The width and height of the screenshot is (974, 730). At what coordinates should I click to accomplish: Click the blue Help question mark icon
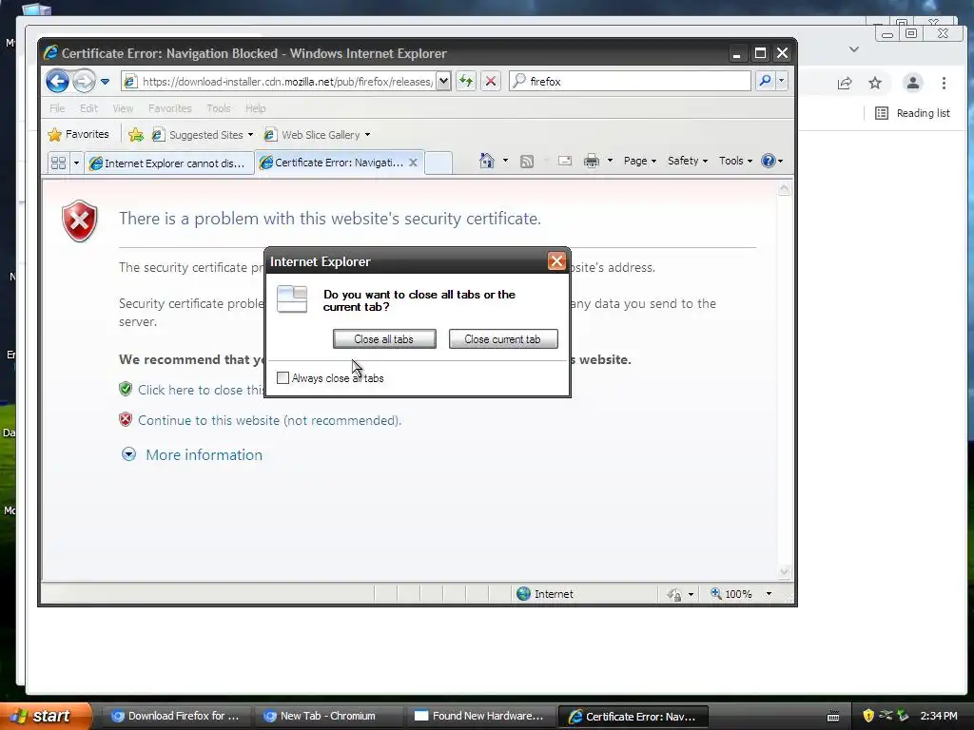[x=769, y=161]
